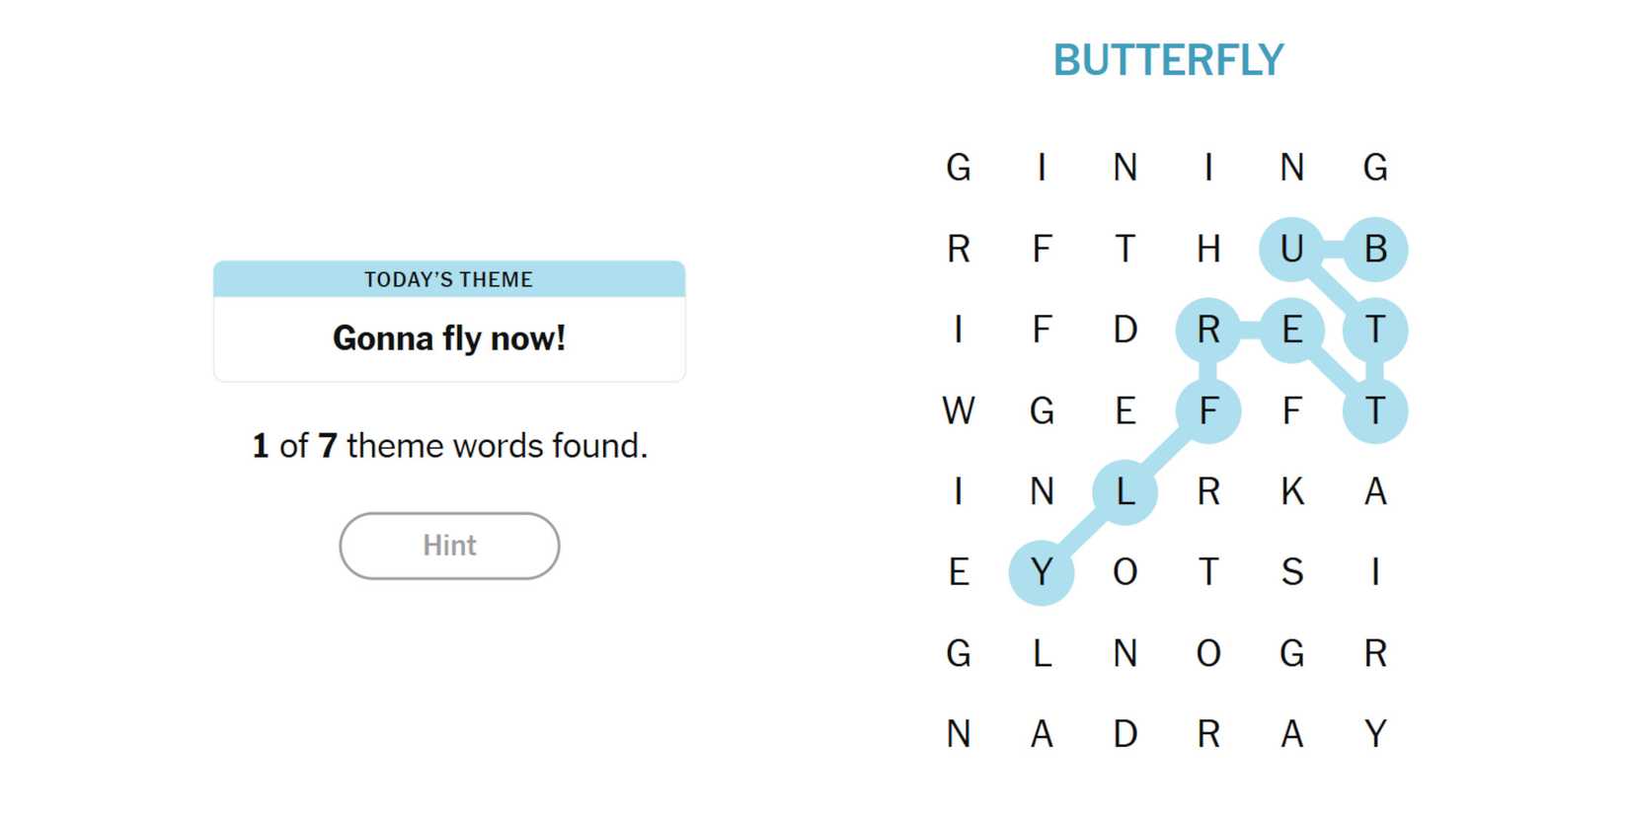Screen dimensions: 1629x814
Task: Click the highlighted letter B
Action: click(x=1375, y=249)
